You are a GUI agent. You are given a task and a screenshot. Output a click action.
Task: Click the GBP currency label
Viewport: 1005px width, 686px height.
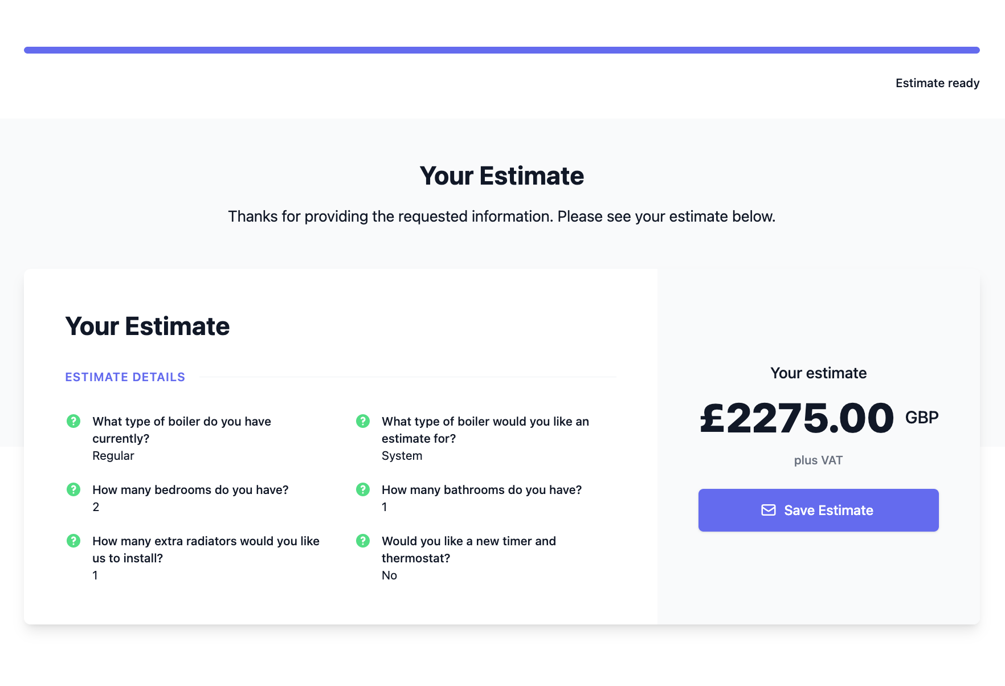pos(922,418)
